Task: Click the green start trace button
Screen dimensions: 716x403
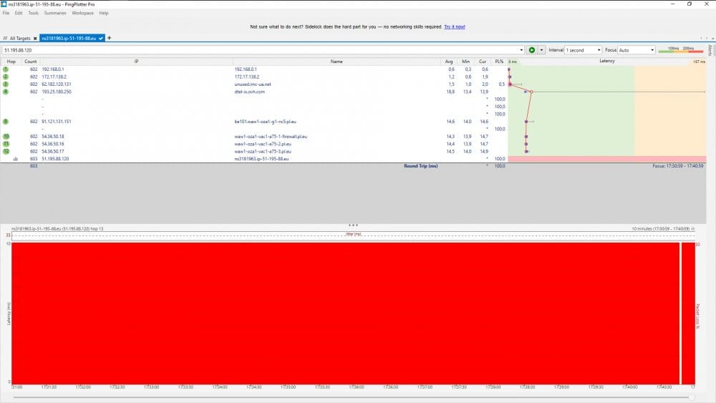Action: coord(531,50)
